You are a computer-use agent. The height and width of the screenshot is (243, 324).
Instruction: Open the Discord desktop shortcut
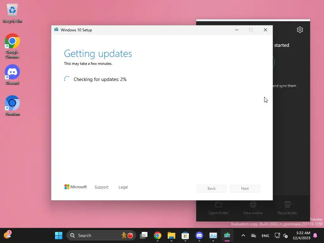tap(12, 75)
